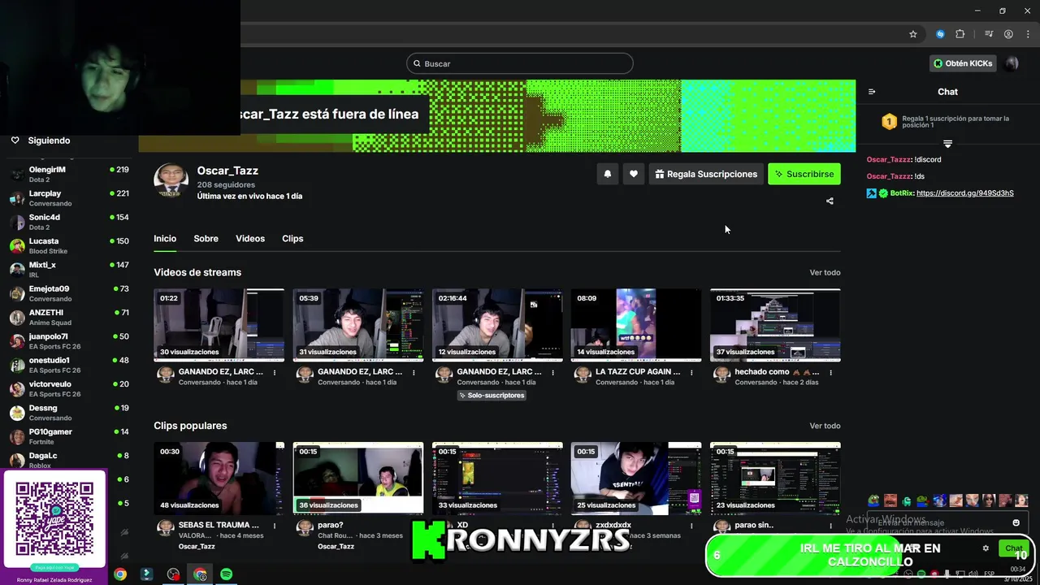This screenshot has height=585, width=1040.
Task: Open options menu for SEBAS EL TRAUMA clip
Action: (x=275, y=526)
